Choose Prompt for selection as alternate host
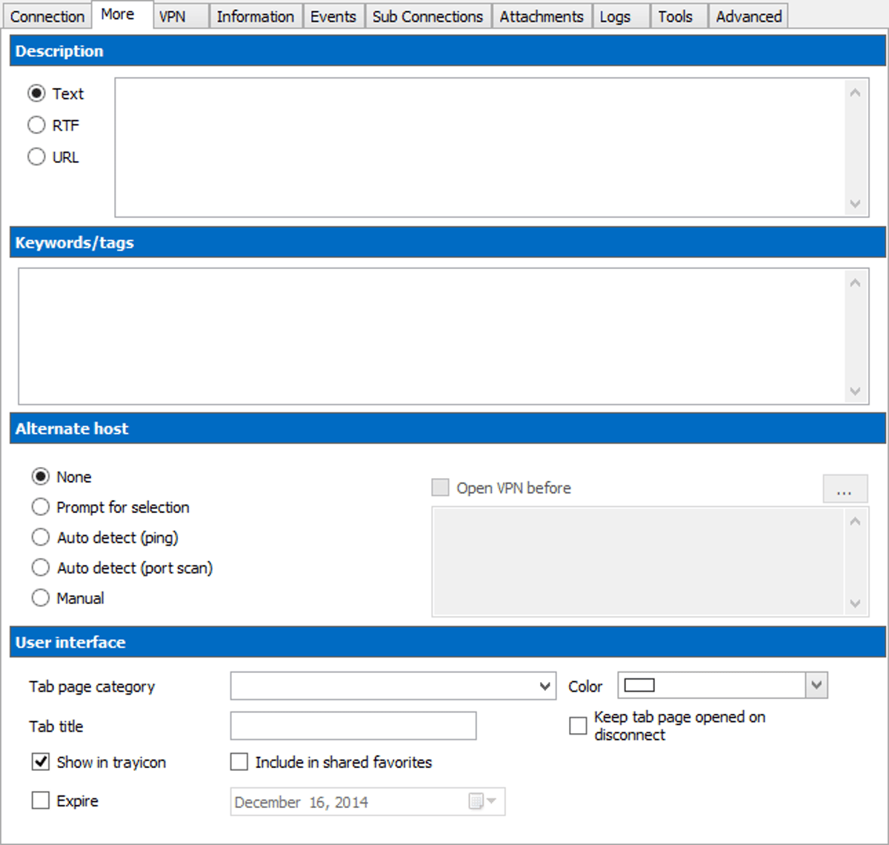889x845 pixels. [x=41, y=506]
